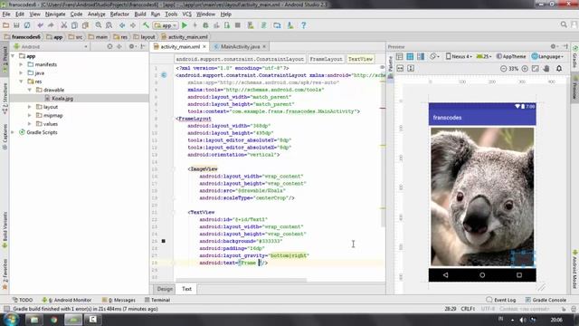This screenshot has width=579, height=326.
Task: Run the app with green play button
Action: [x=185, y=25]
